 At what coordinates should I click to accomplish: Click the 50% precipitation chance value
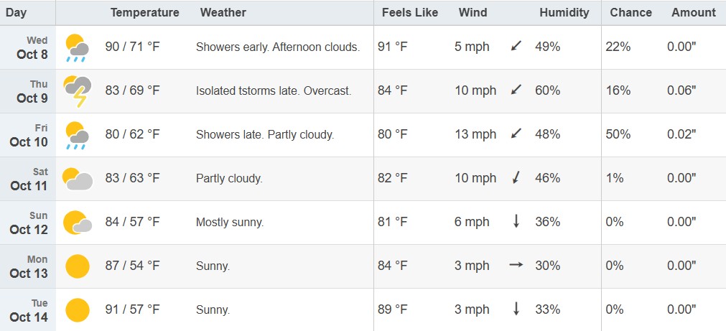[618, 134]
